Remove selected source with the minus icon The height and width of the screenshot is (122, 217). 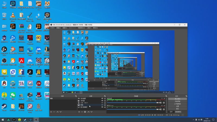coord(82,112)
